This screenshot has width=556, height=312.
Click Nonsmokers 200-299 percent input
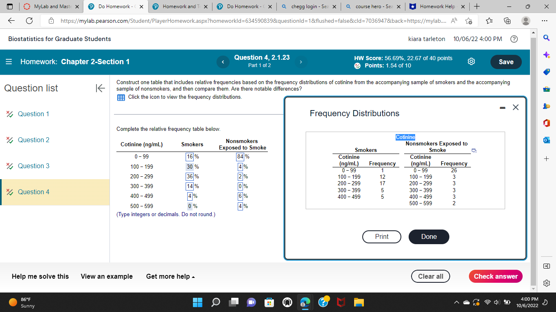tap(241, 176)
